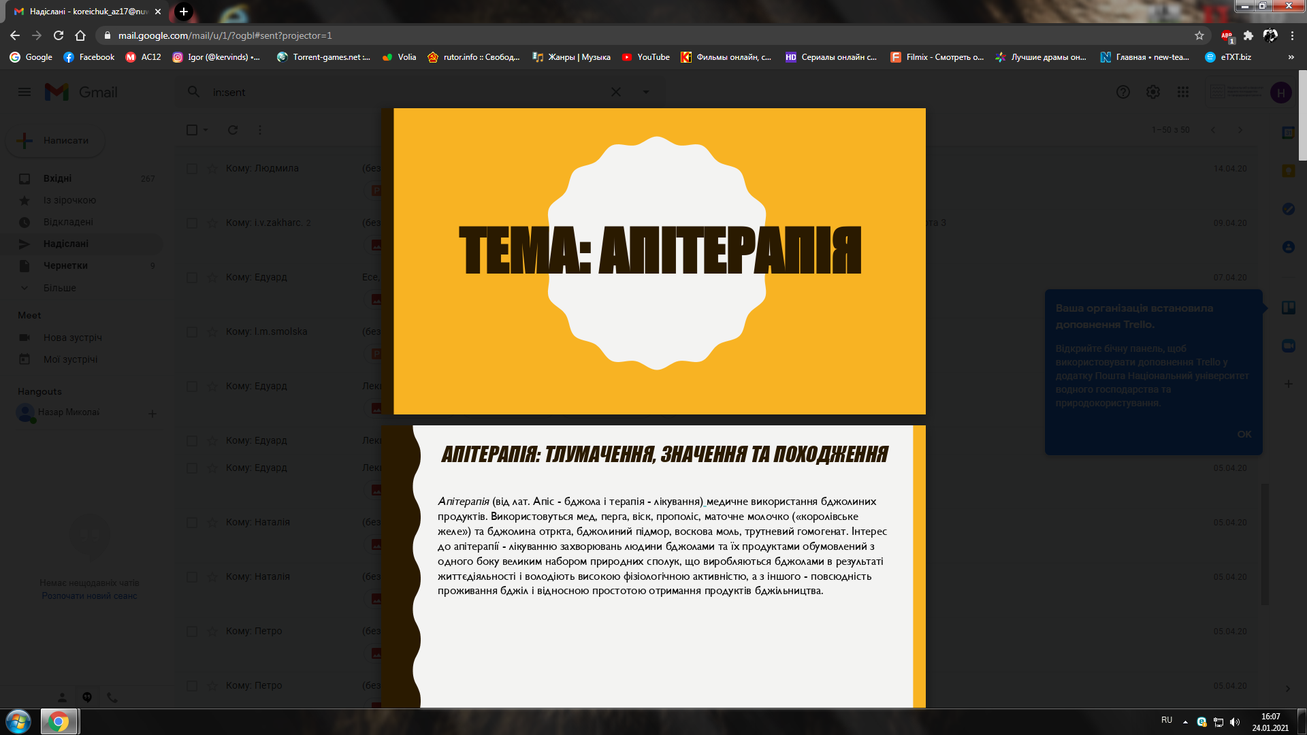Bookmark this page star icon

tap(1199, 35)
